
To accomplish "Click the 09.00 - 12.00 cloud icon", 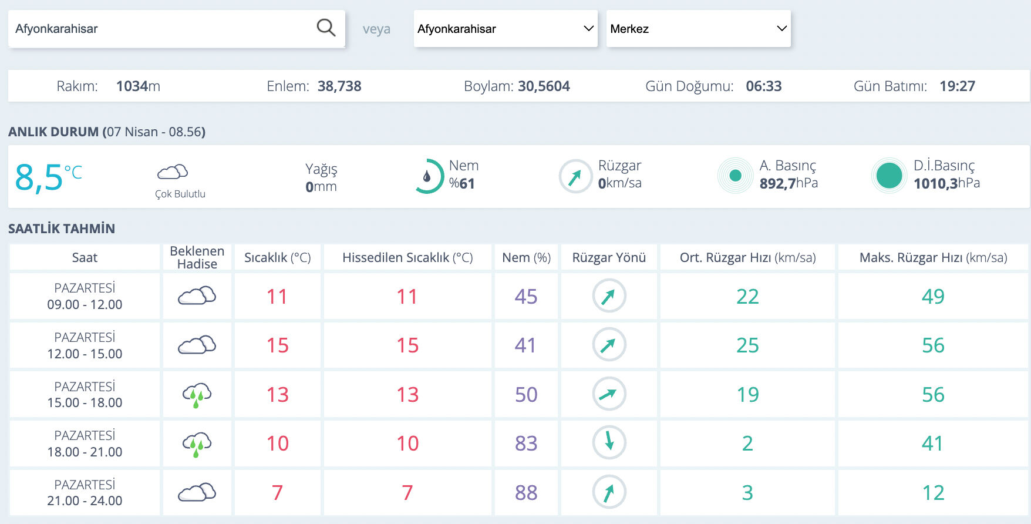I will 197,296.
